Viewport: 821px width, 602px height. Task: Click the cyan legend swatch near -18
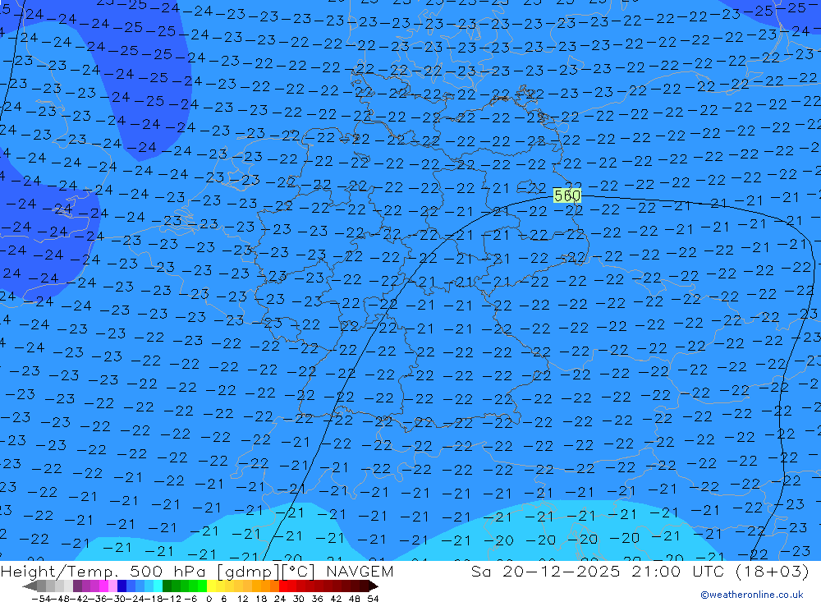[x=158, y=586]
